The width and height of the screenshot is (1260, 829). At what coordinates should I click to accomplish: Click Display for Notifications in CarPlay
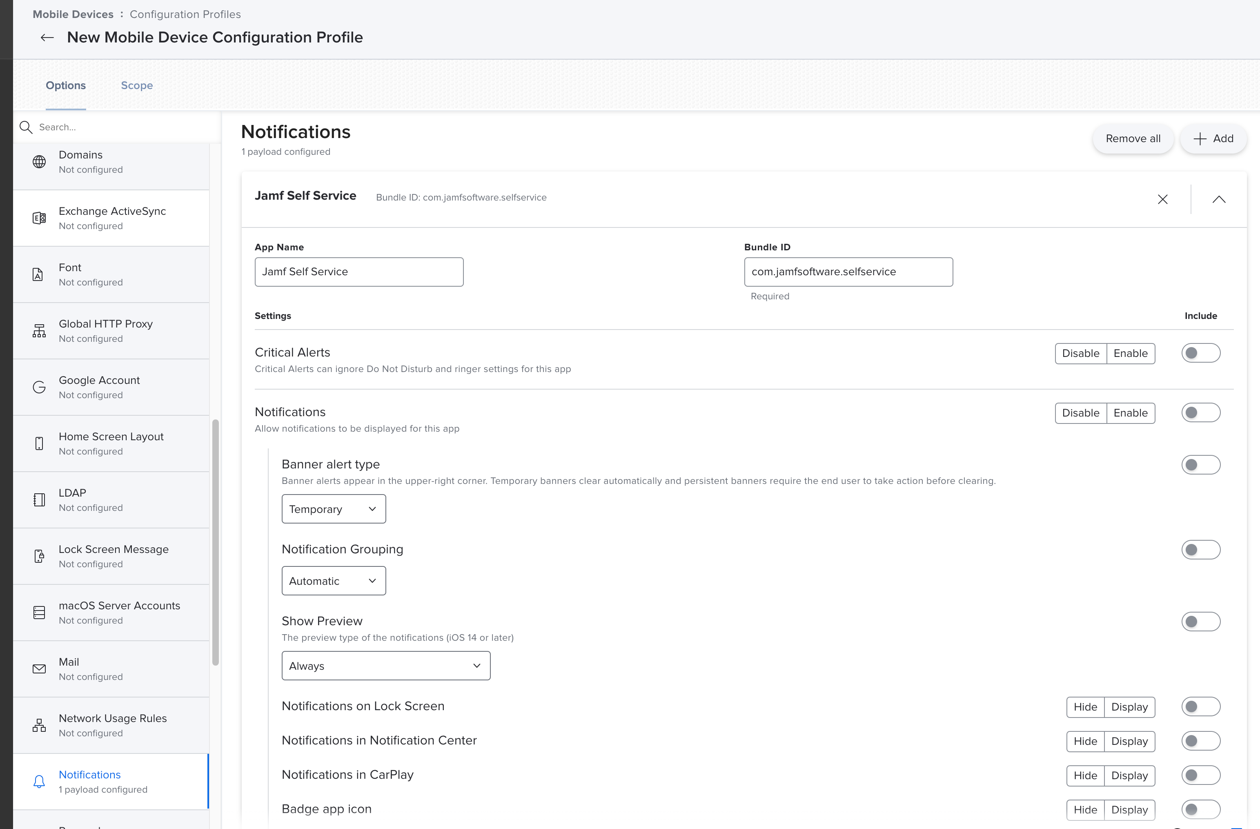1130,776
